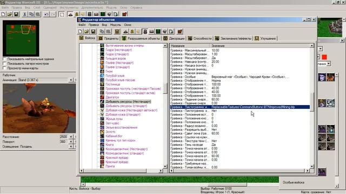Click the left arrow beside rotation value 360
The height and width of the screenshot is (194, 346).
pyautogui.click(x=71, y=142)
